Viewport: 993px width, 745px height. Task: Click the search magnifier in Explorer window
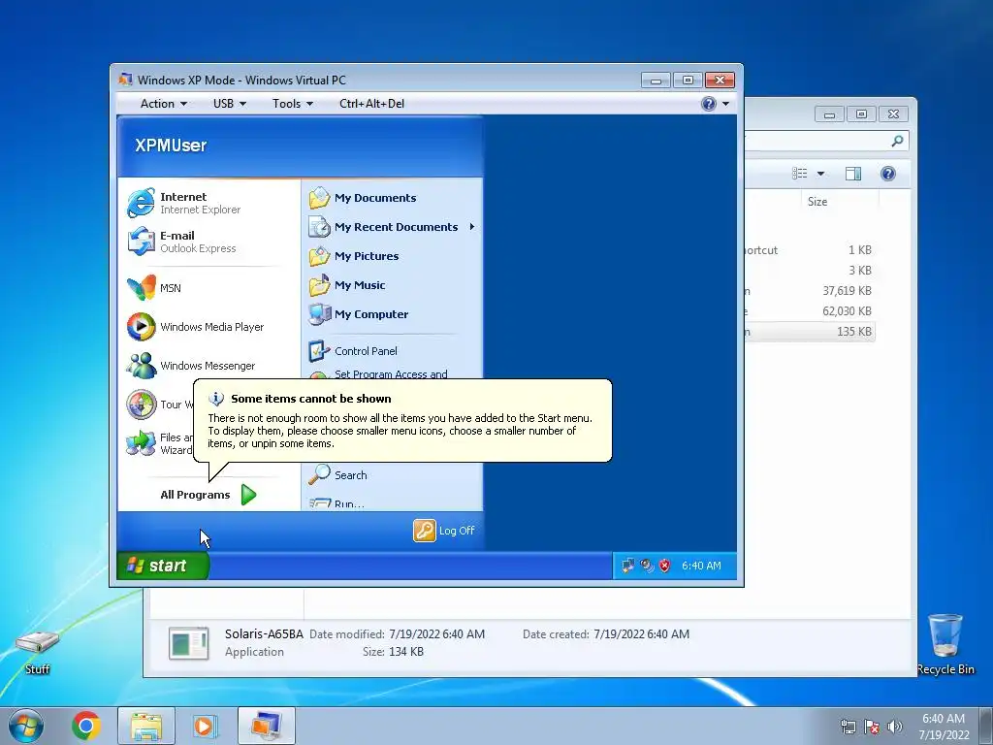897,141
